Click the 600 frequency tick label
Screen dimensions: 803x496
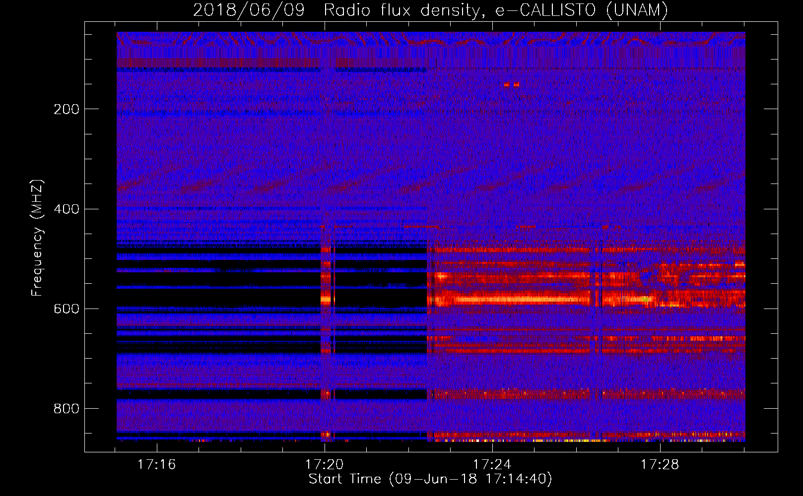67,309
